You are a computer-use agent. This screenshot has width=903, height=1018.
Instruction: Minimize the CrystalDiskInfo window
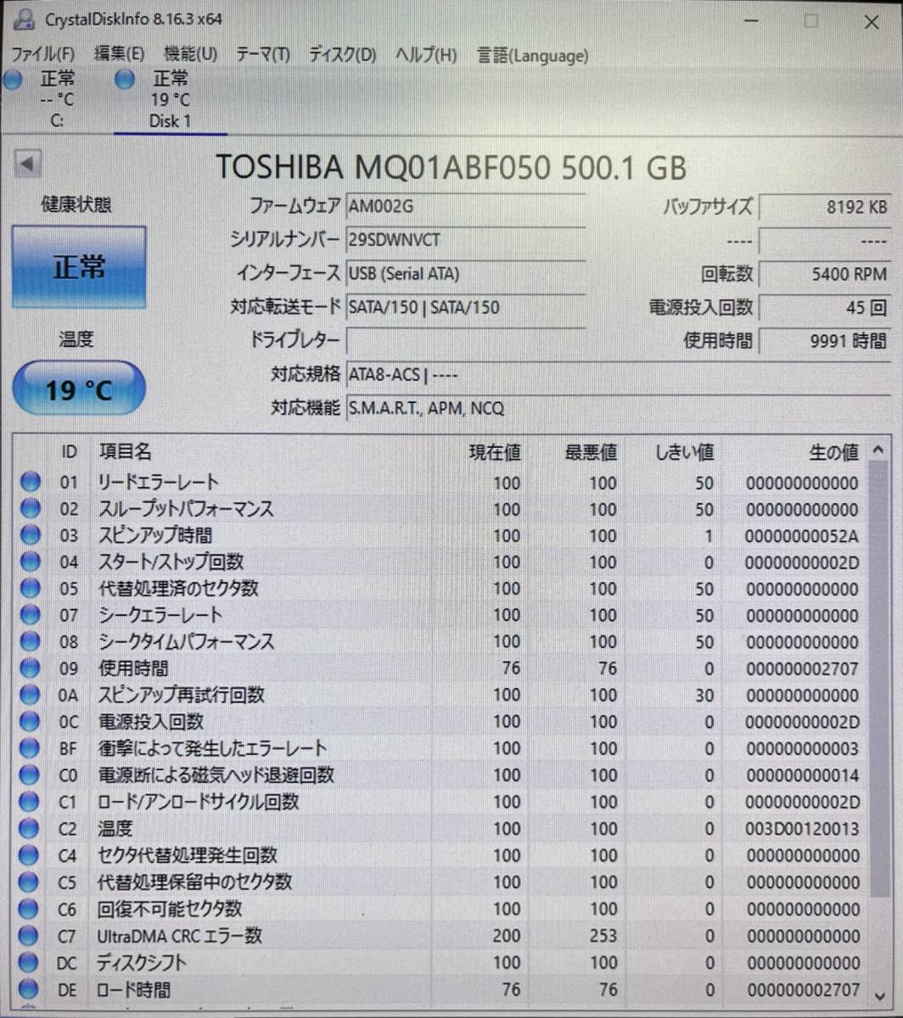(x=750, y=23)
